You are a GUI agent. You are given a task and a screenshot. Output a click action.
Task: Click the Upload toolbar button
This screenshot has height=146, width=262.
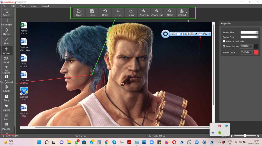pyautogui.click(x=182, y=13)
